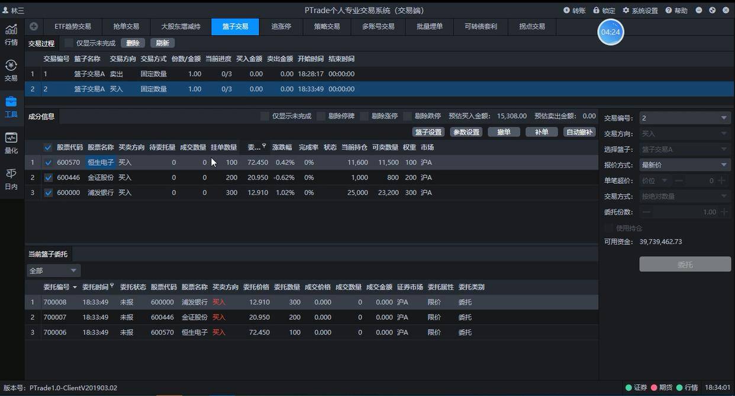Enable the 剔除涨停 checkbox
735x396 pixels.
(x=364, y=116)
